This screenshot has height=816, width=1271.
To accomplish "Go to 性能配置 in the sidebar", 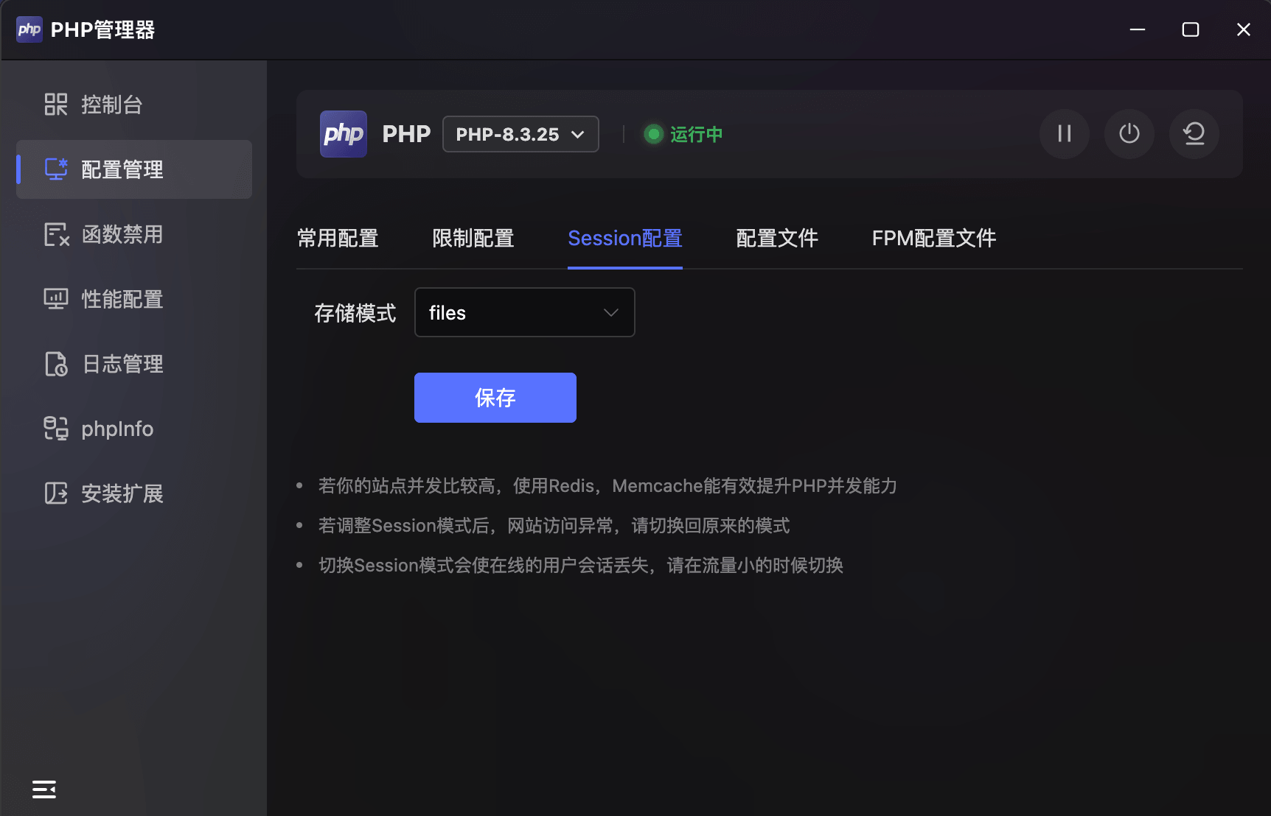I will click(x=134, y=299).
